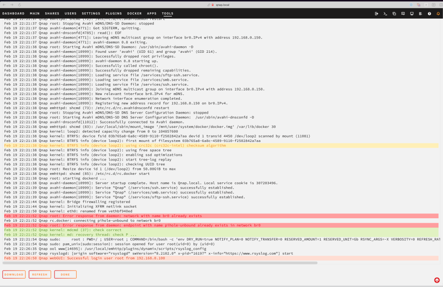This screenshot has width=443, height=287.
Task: Click the stacked windows icon in header
Action: 394,14
